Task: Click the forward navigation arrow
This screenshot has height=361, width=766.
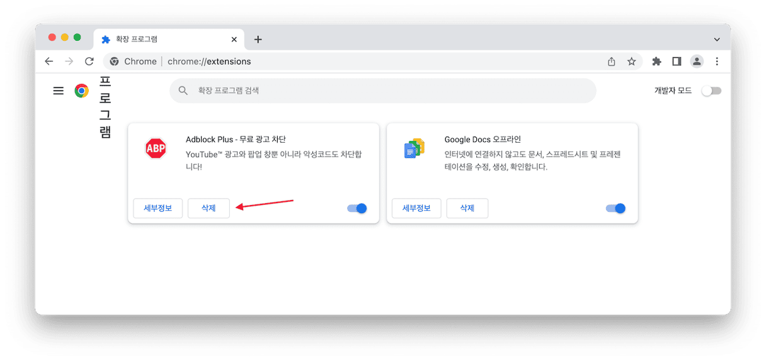Action: [x=69, y=61]
